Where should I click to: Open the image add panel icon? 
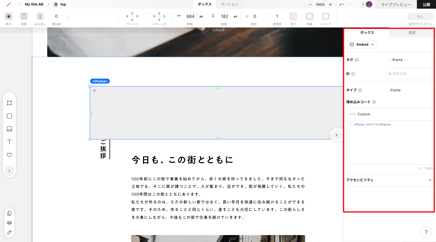coord(9,129)
